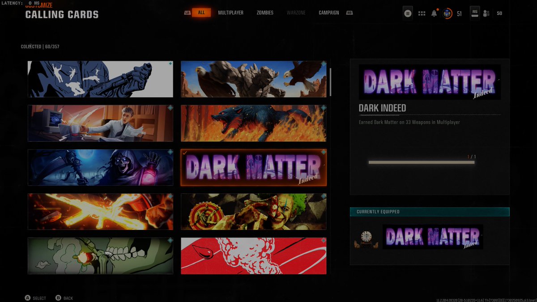Viewport: 537px width, 302px height.
Task: Select the rock golem and eagles card
Action: click(x=253, y=79)
